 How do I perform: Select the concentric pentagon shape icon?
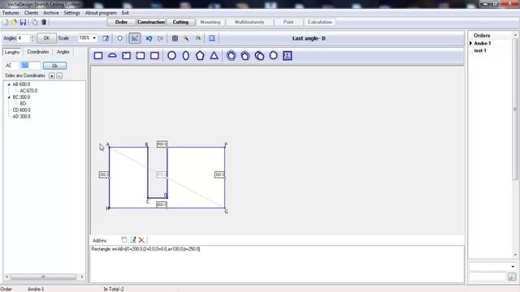click(x=231, y=56)
